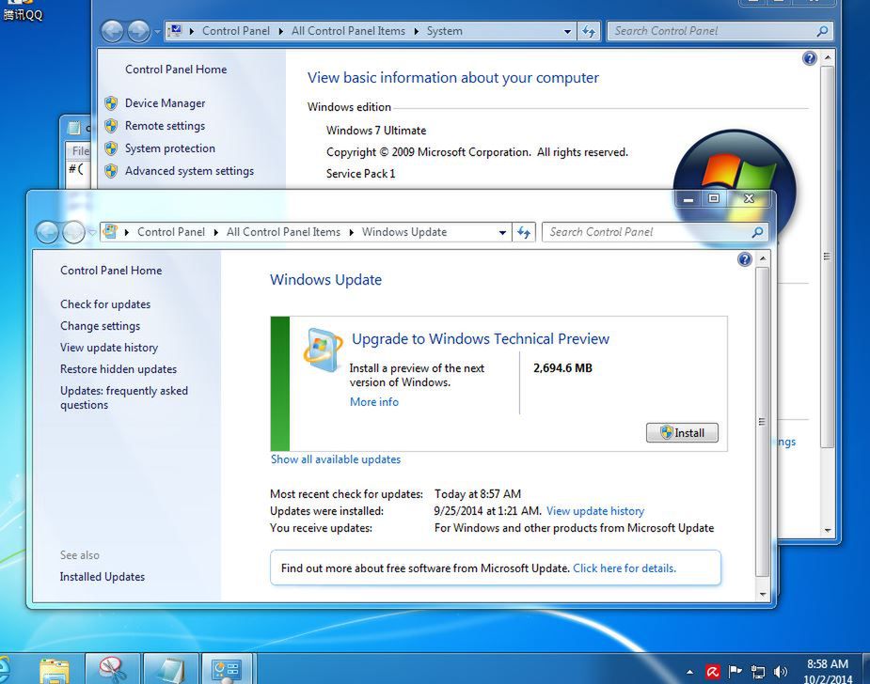Select System breadcrumb in System window
This screenshot has height=684, width=870.
[x=445, y=31]
